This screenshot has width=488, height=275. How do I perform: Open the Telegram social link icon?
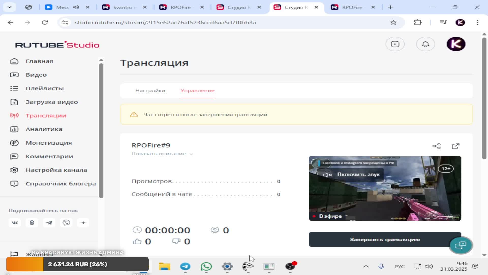(x=49, y=223)
